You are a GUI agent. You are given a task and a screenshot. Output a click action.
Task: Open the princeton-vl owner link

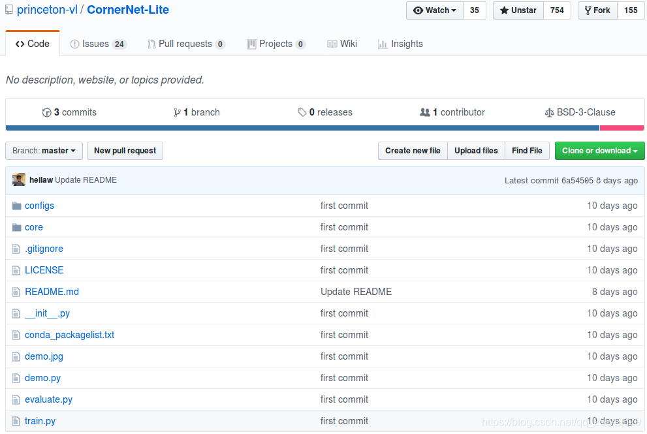(x=47, y=10)
